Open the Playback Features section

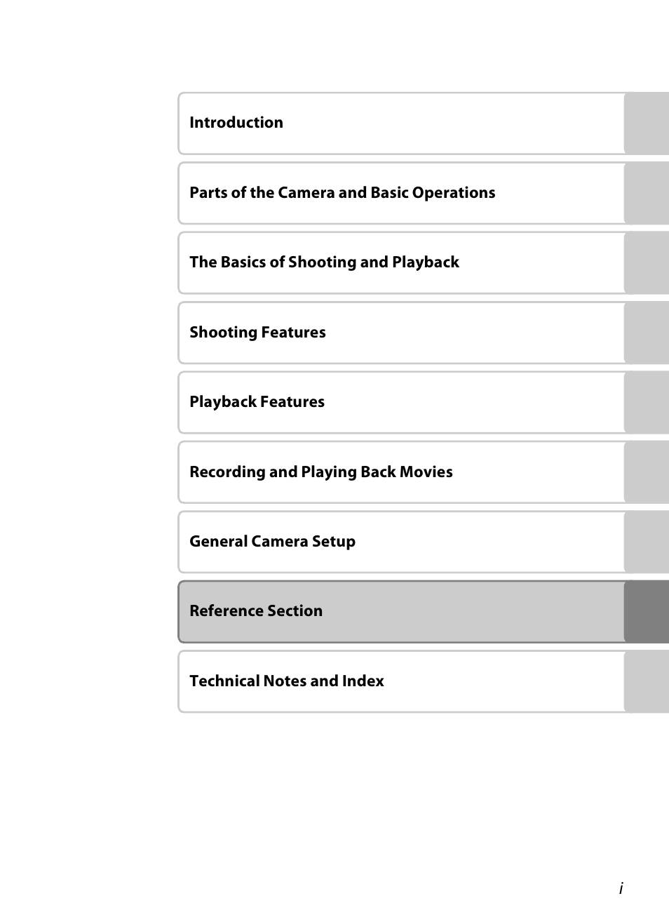[x=257, y=402]
